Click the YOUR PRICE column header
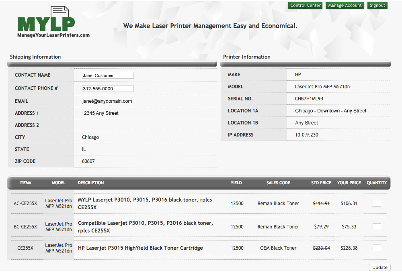This screenshot has width=402, height=273. tap(349, 183)
